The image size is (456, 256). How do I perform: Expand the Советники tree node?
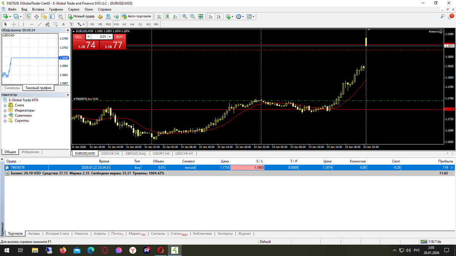(5, 116)
